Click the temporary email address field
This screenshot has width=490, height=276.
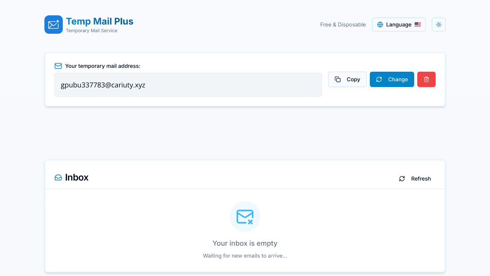pos(188,85)
